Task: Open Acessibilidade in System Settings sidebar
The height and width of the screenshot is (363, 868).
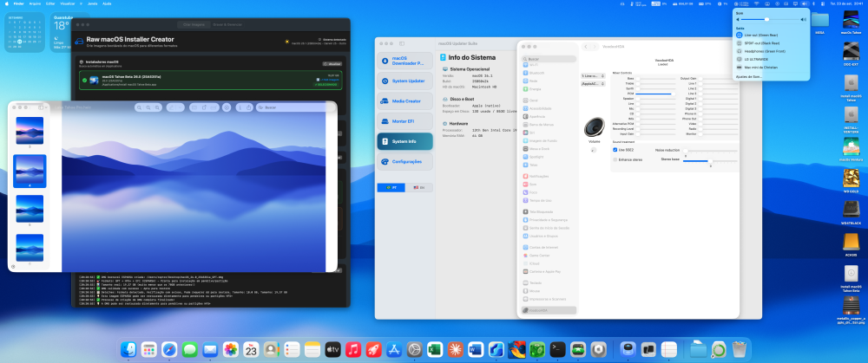Action: [x=540, y=108]
